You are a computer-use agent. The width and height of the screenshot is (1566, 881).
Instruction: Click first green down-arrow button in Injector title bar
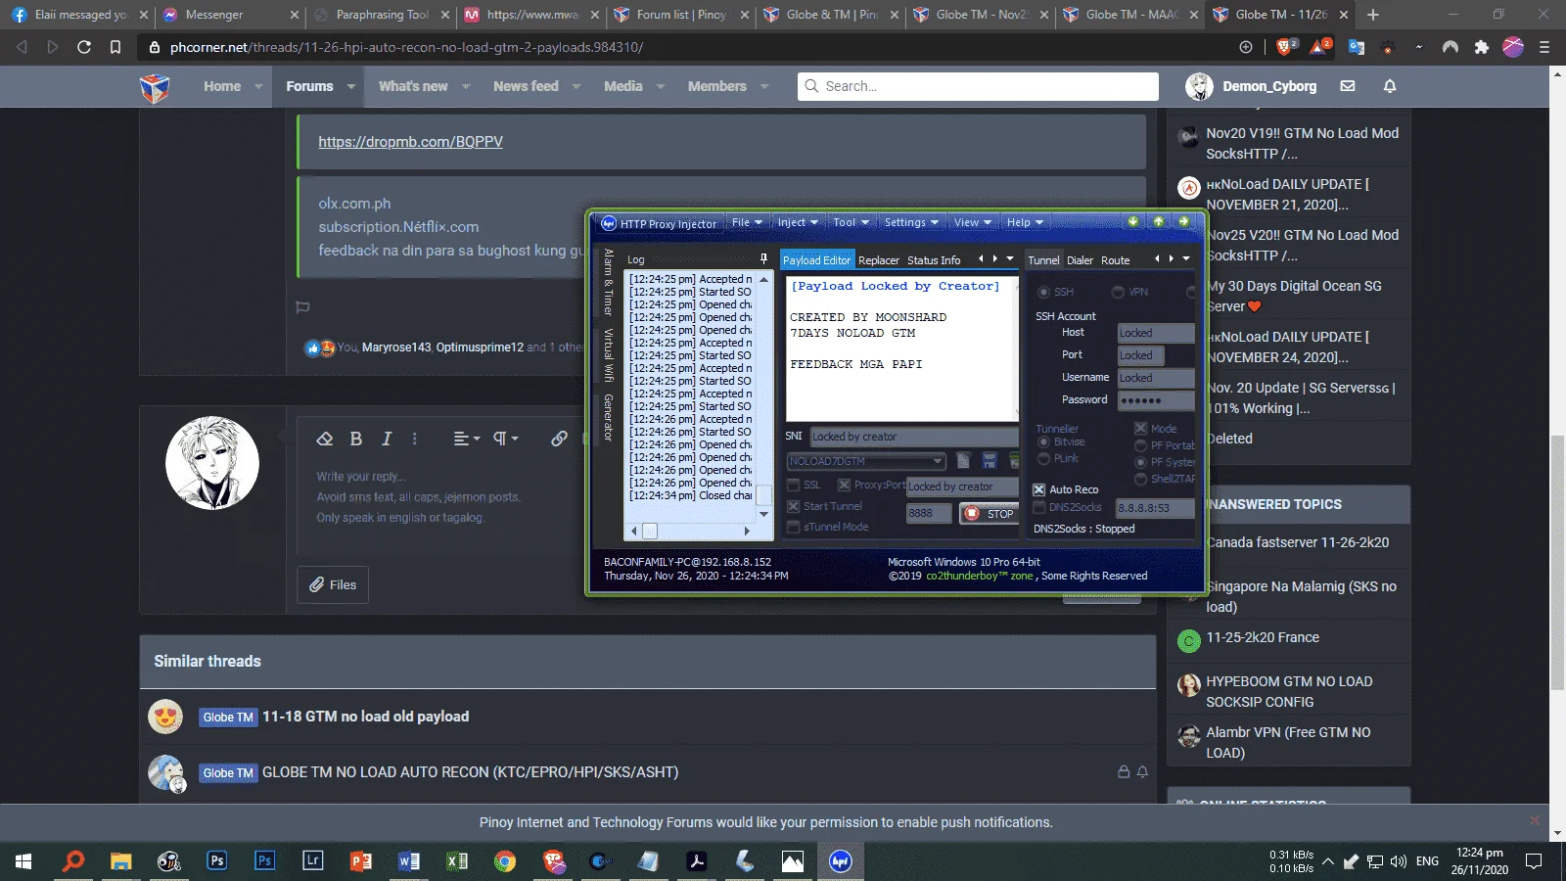pyautogui.click(x=1133, y=222)
